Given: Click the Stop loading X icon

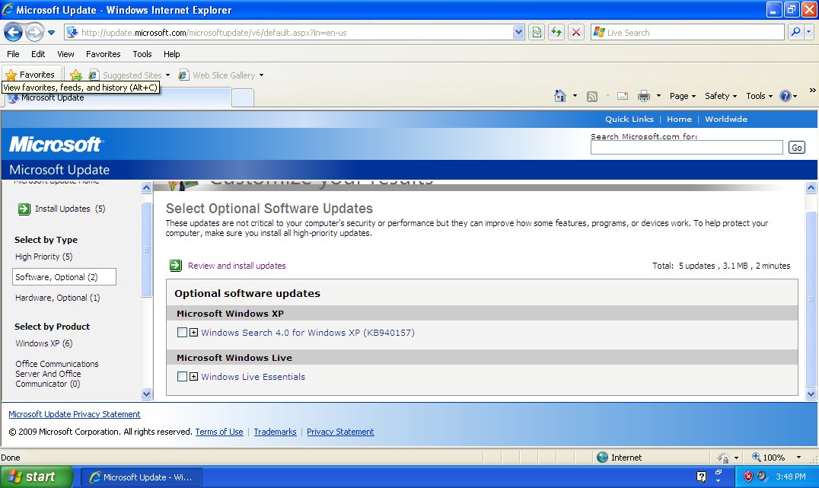Looking at the screenshot, I should click(575, 33).
